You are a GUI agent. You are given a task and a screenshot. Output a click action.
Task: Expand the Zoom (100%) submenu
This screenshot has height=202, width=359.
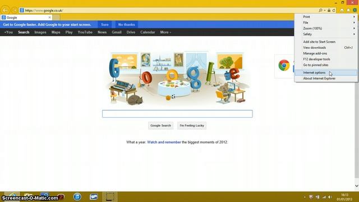326,28
